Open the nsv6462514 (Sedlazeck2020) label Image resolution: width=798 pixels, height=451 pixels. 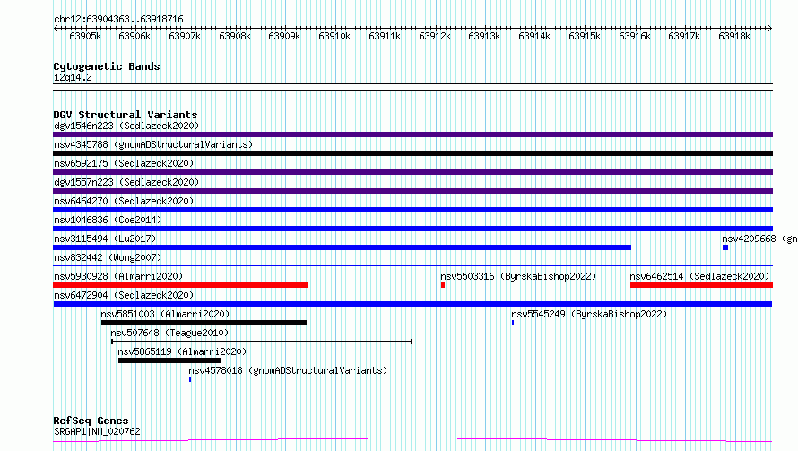tap(699, 276)
